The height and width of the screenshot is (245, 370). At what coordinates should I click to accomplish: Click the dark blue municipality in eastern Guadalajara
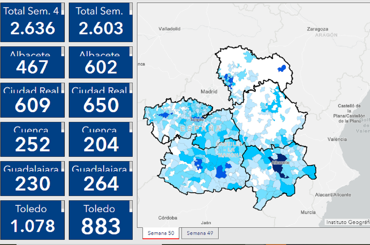point(282,68)
